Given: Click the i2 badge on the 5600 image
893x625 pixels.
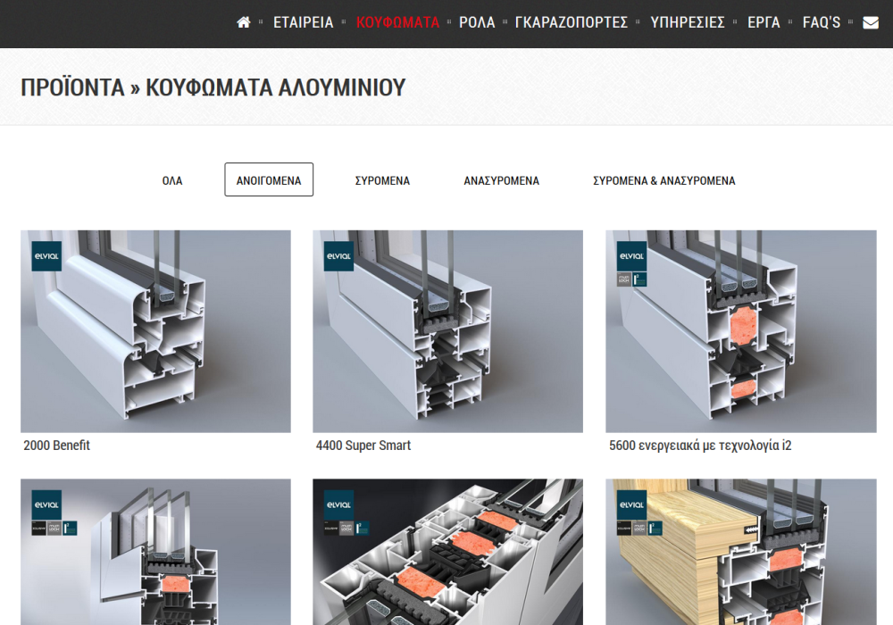Looking at the screenshot, I should point(640,279).
